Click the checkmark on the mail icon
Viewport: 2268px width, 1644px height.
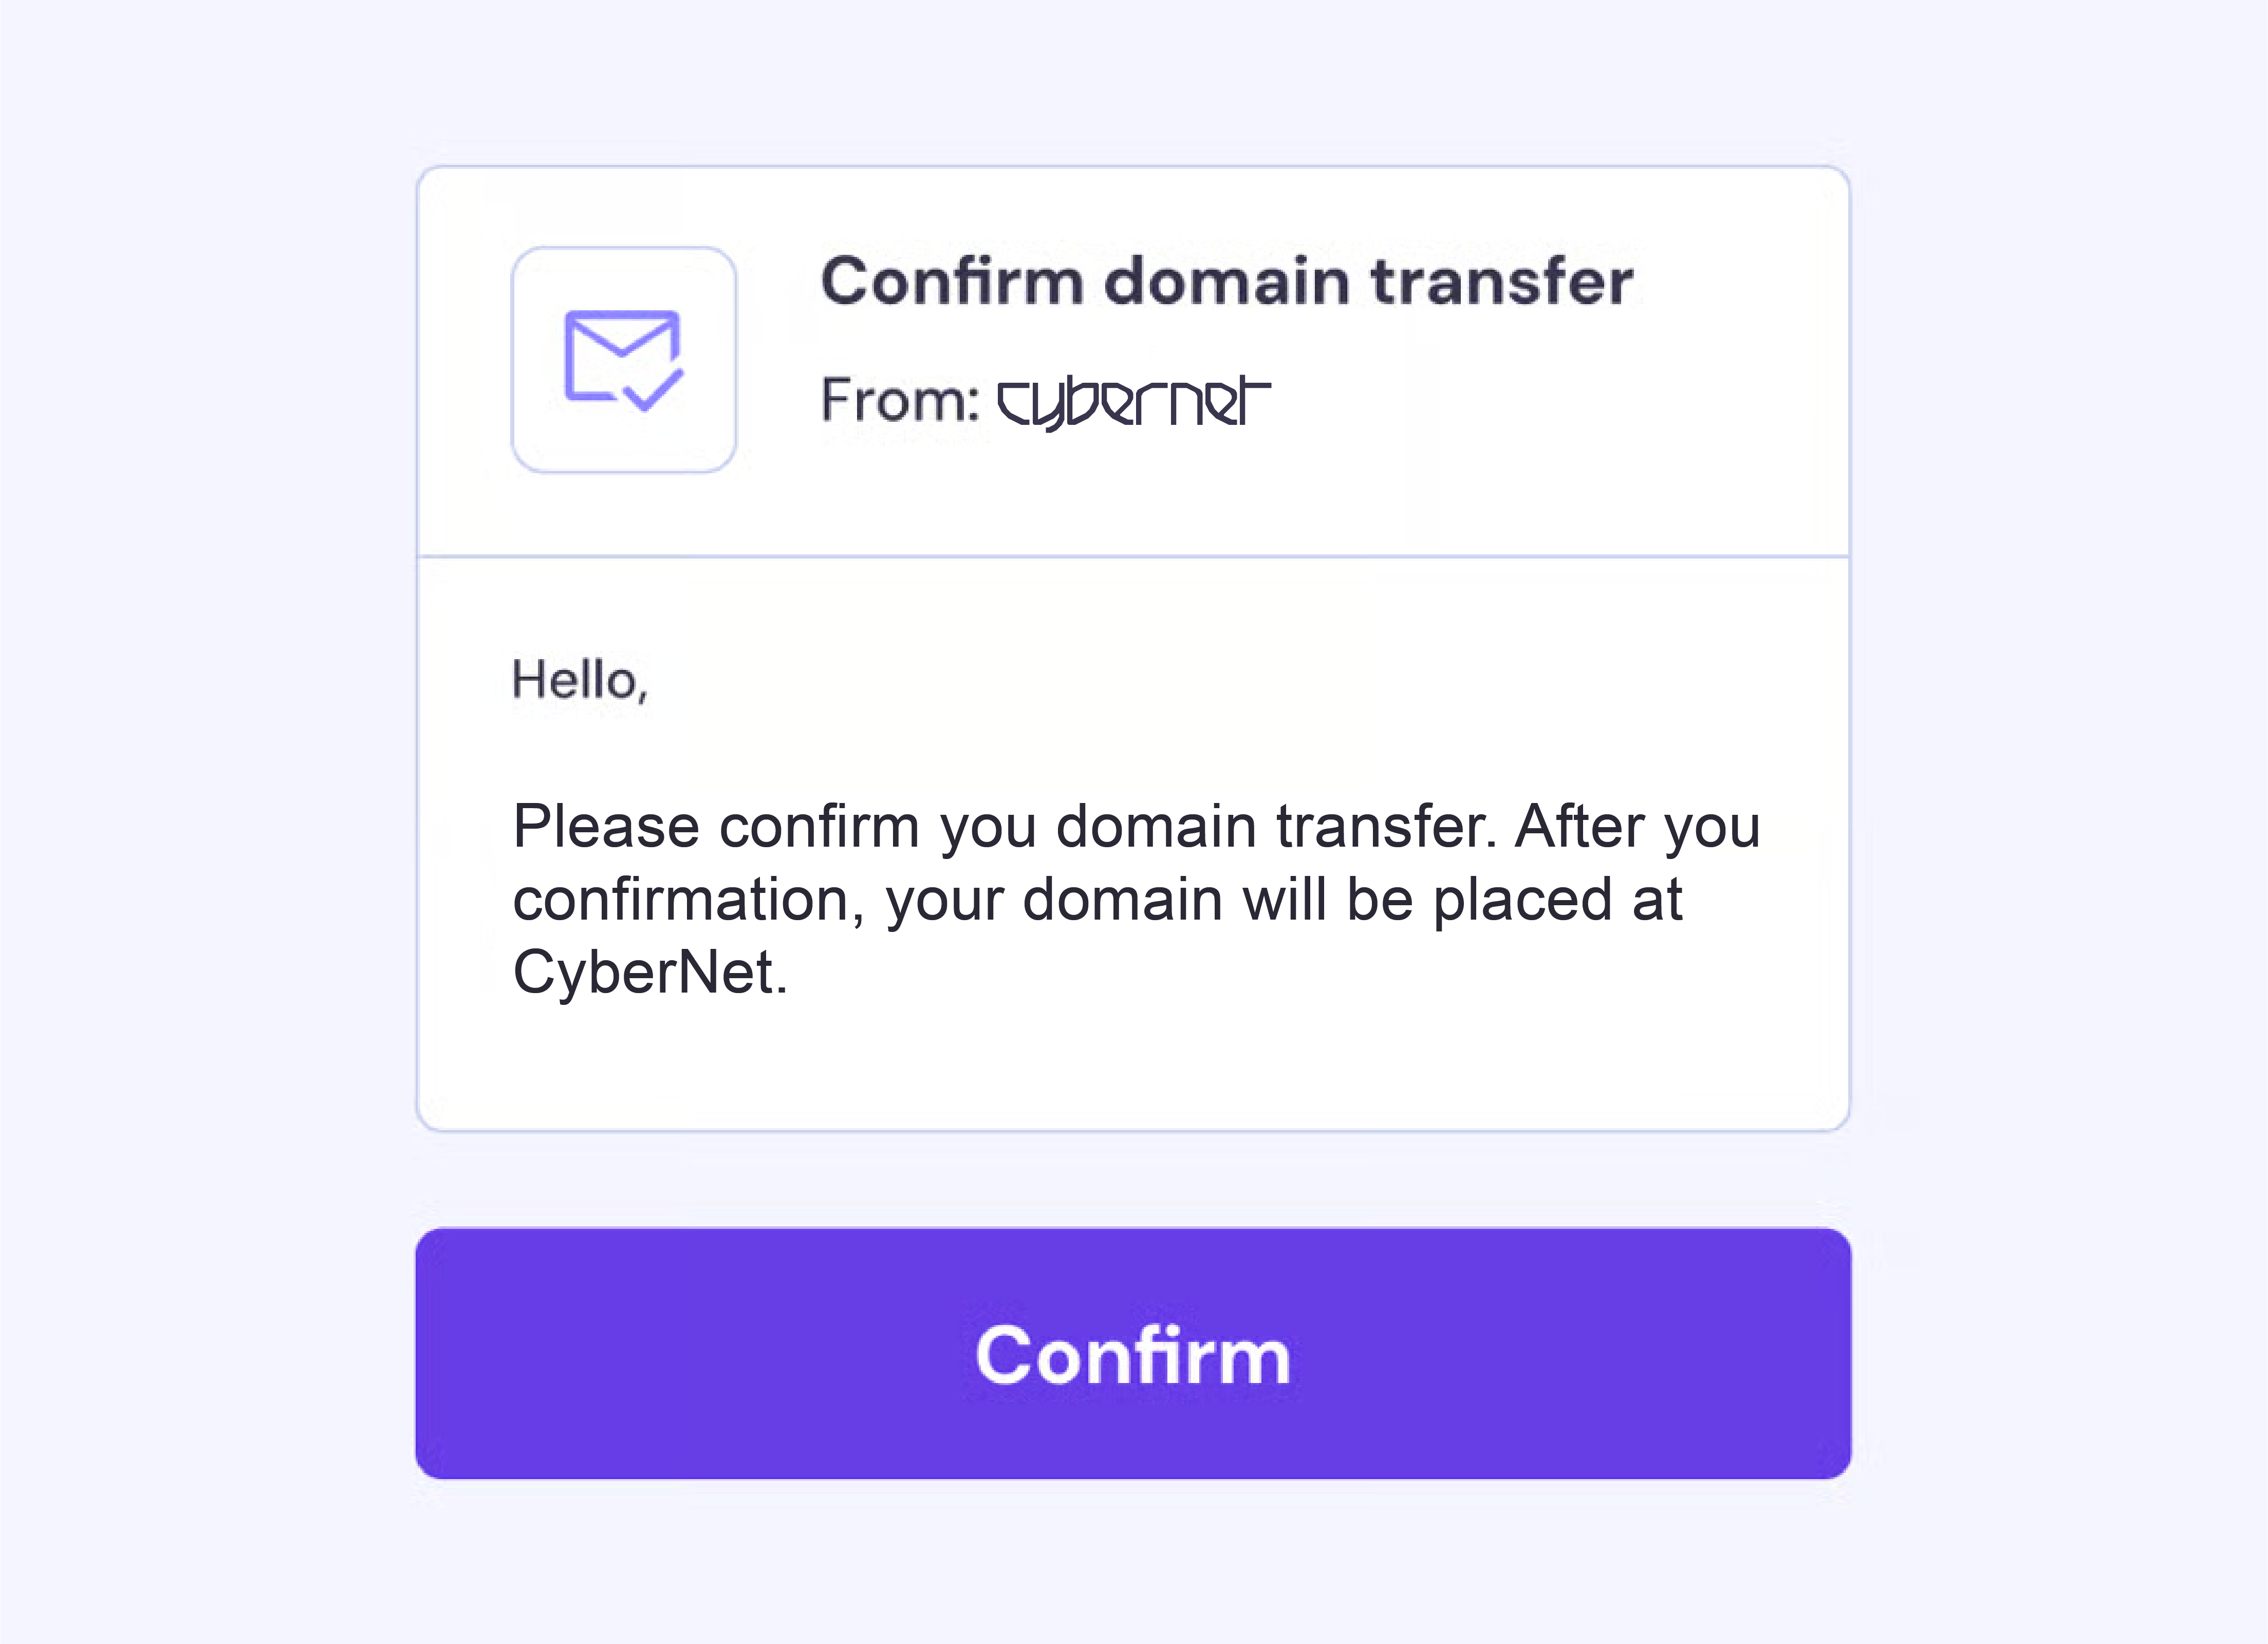point(655,392)
